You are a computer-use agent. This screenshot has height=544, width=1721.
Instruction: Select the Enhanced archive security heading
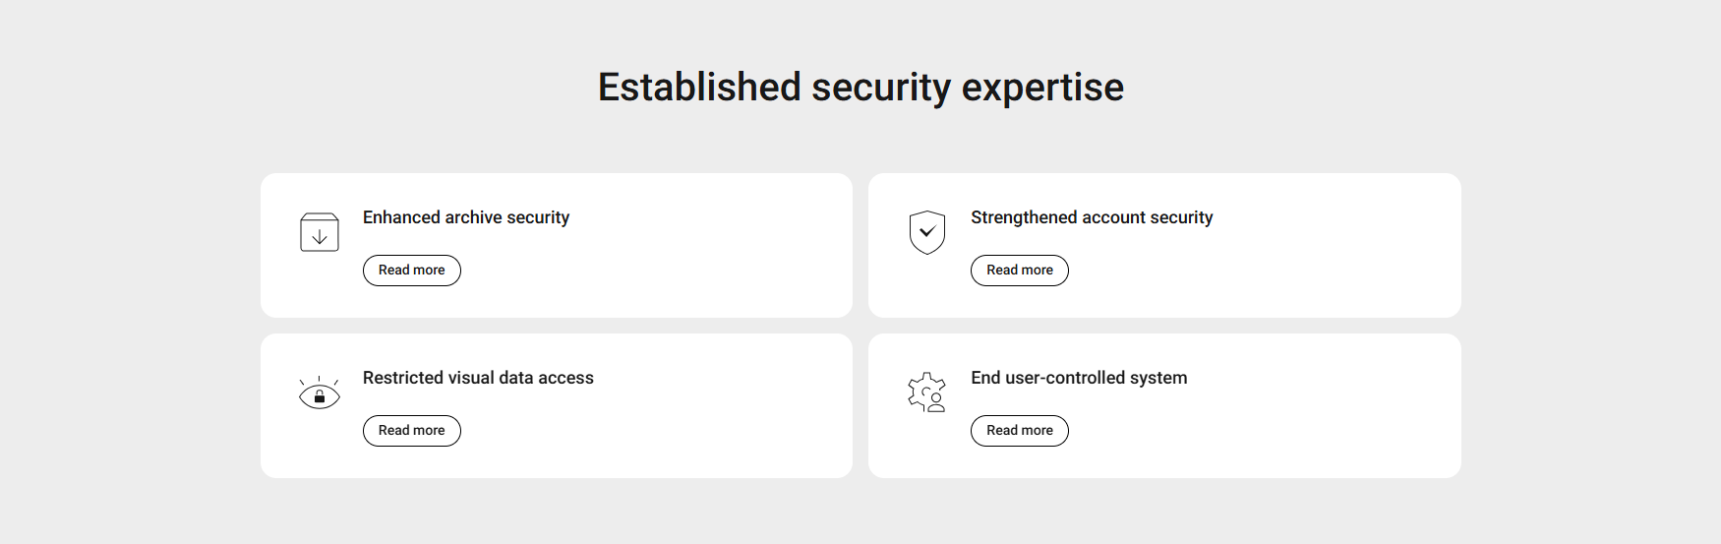coord(465,217)
